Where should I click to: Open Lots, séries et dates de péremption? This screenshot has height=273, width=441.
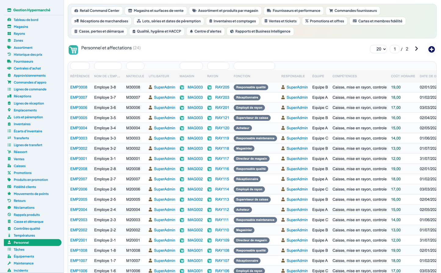(169, 21)
